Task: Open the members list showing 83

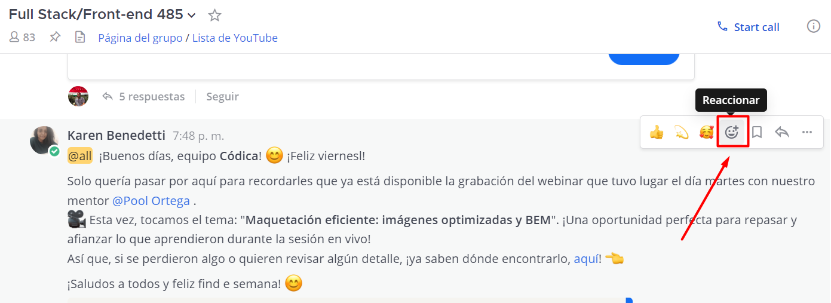Action: (x=22, y=38)
